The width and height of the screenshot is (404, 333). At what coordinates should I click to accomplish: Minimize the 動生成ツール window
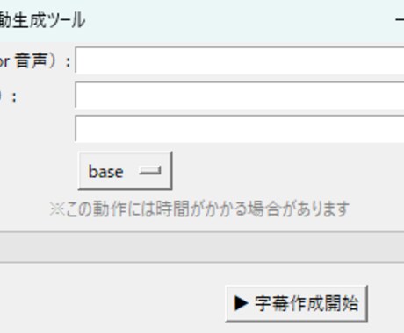coord(400,20)
